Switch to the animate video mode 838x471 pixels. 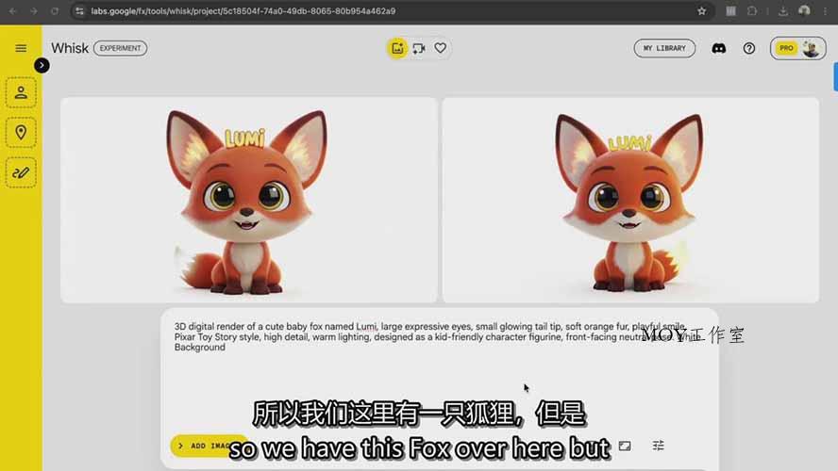click(x=419, y=48)
